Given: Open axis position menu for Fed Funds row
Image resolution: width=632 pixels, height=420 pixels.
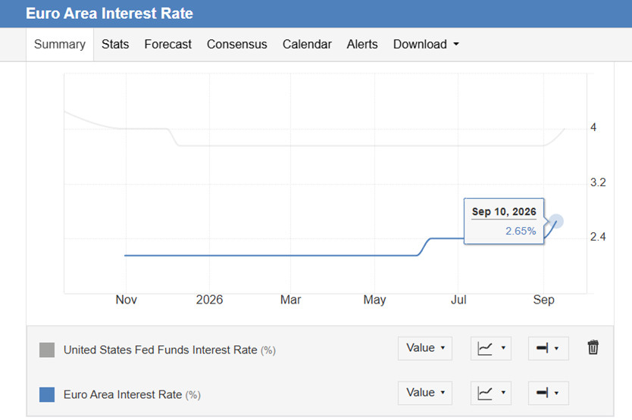Looking at the screenshot, I should [x=548, y=348].
